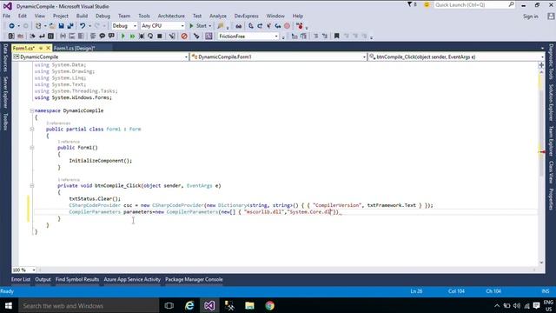Screen dimensions: 556x313
Task: Open the Edit menu
Action: click(23, 16)
